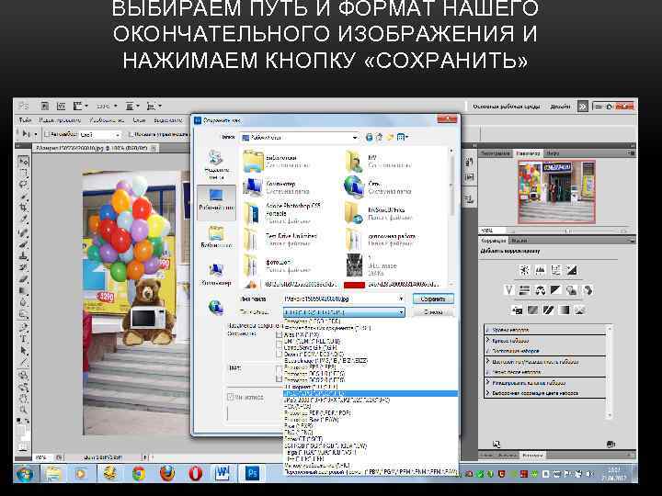Image resolution: width=662 pixels, height=496 pixels.
Task: Add a Photo Filter adjustment
Action: [571, 290]
